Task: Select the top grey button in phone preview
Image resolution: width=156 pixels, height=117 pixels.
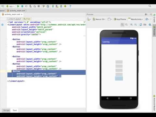Action: click(x=119, y=62)
